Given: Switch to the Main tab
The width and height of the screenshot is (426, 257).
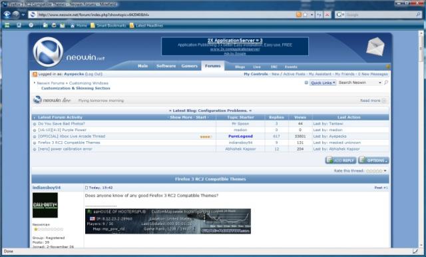Looking at the screenshot, I should click(x=142, y=66).
